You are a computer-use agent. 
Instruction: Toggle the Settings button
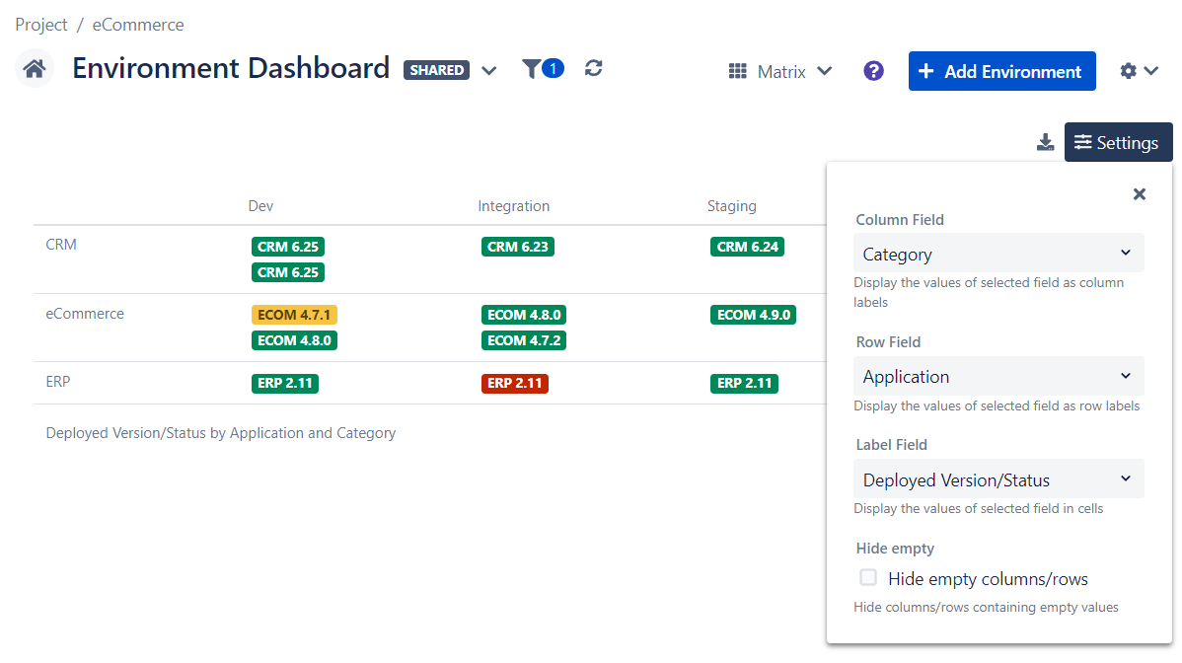(x=1118, y=143)
